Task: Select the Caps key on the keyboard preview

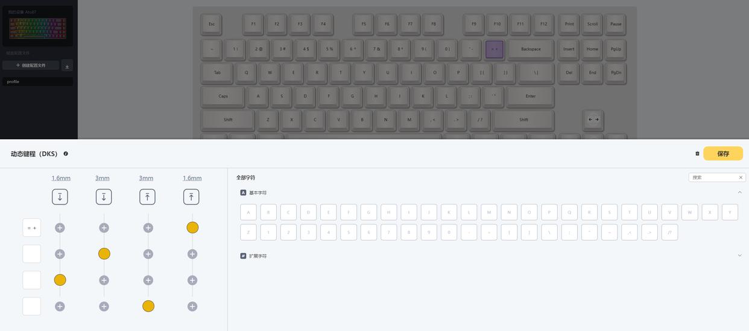Action: pos(223,96)
